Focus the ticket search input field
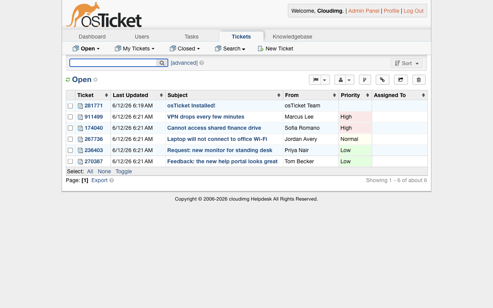This screenshot has height=308, width=493. [113, 63]
